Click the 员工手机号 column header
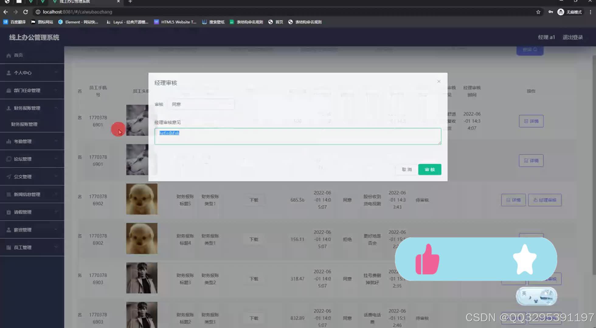596x328 pixels. [98, 91]
